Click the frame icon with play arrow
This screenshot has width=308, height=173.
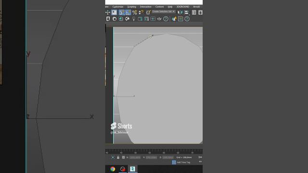pyautogui.click(x=146, y=19)
